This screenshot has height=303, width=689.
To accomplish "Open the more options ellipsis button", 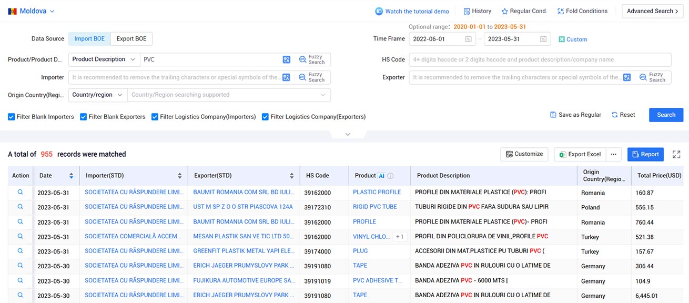I will click(614, 154).
